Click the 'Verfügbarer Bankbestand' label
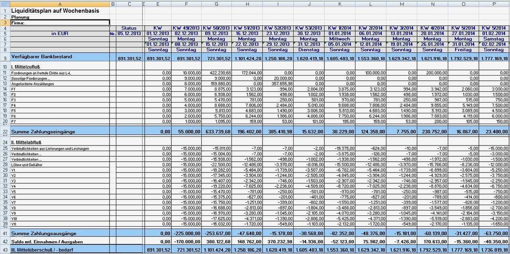The height and width of the screenshot is (254, 510). (42, 57)
